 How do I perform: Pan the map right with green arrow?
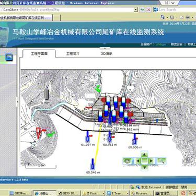click(x=151, y=161)
